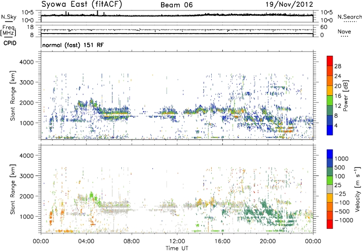Click the velocity colorbar top blue segment
This screenshot has height=251, width=362.
pos(330,154)
